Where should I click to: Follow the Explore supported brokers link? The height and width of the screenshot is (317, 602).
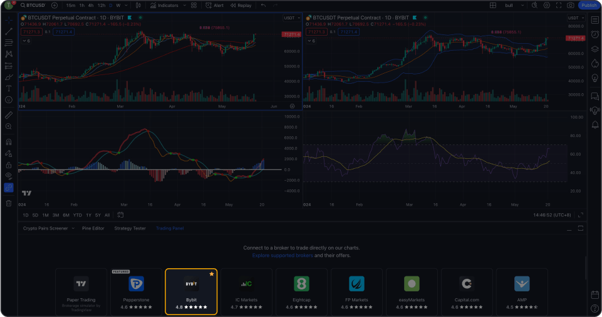click(283, 256)
